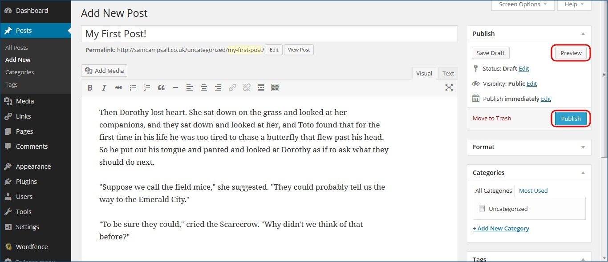
Task: Insert a bulleted list
Action: click(133, 88)
